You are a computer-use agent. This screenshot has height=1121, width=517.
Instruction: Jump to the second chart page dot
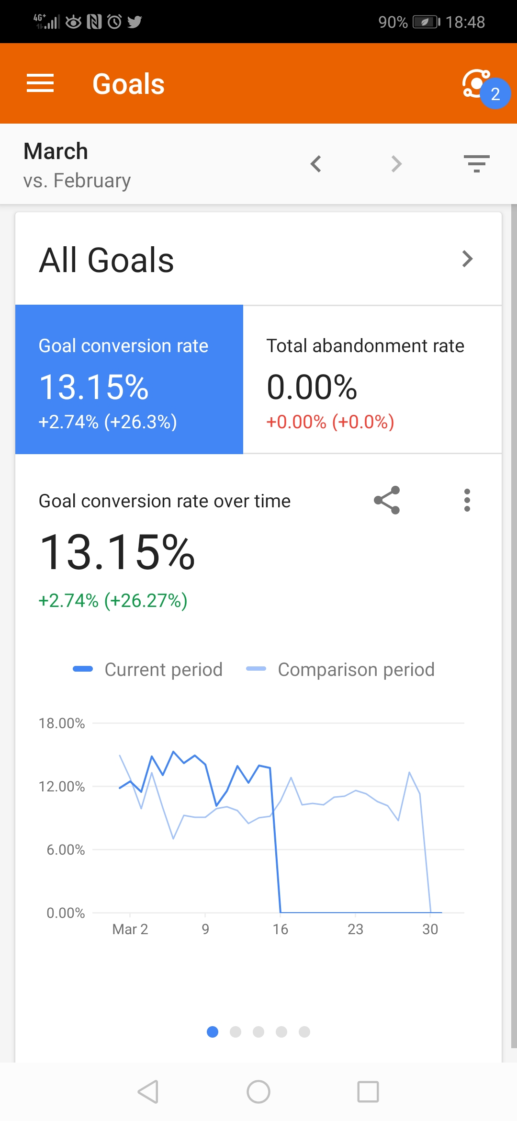(236, 1032)
